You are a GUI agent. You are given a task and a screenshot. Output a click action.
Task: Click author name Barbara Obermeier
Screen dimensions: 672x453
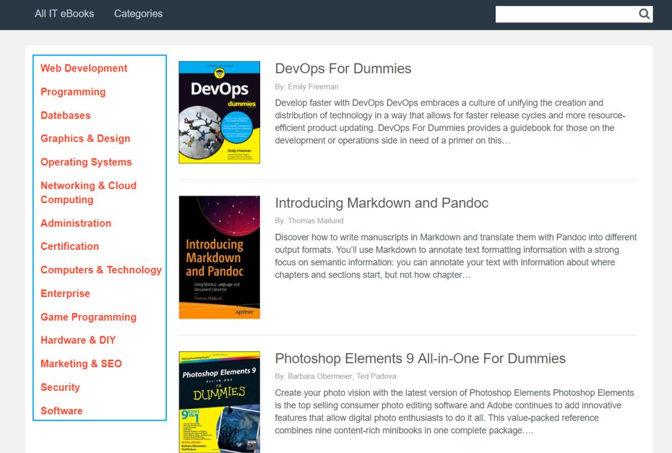tap(320, 377)
